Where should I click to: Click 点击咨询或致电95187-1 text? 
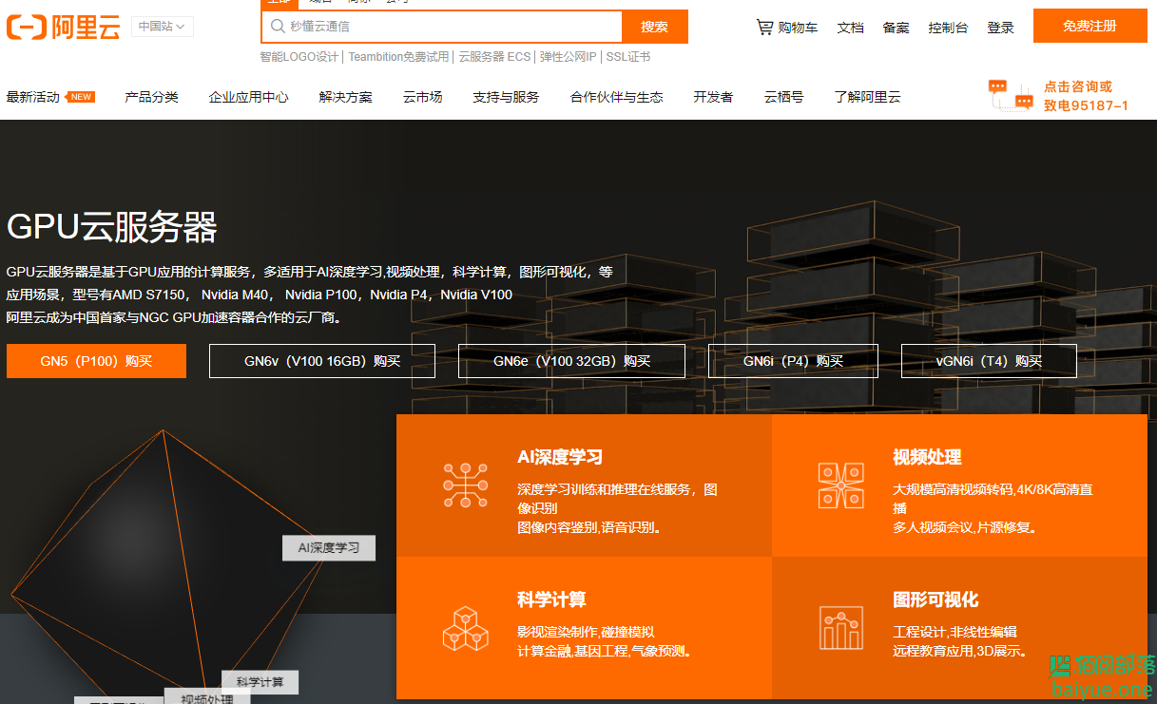click(1086, 96)
